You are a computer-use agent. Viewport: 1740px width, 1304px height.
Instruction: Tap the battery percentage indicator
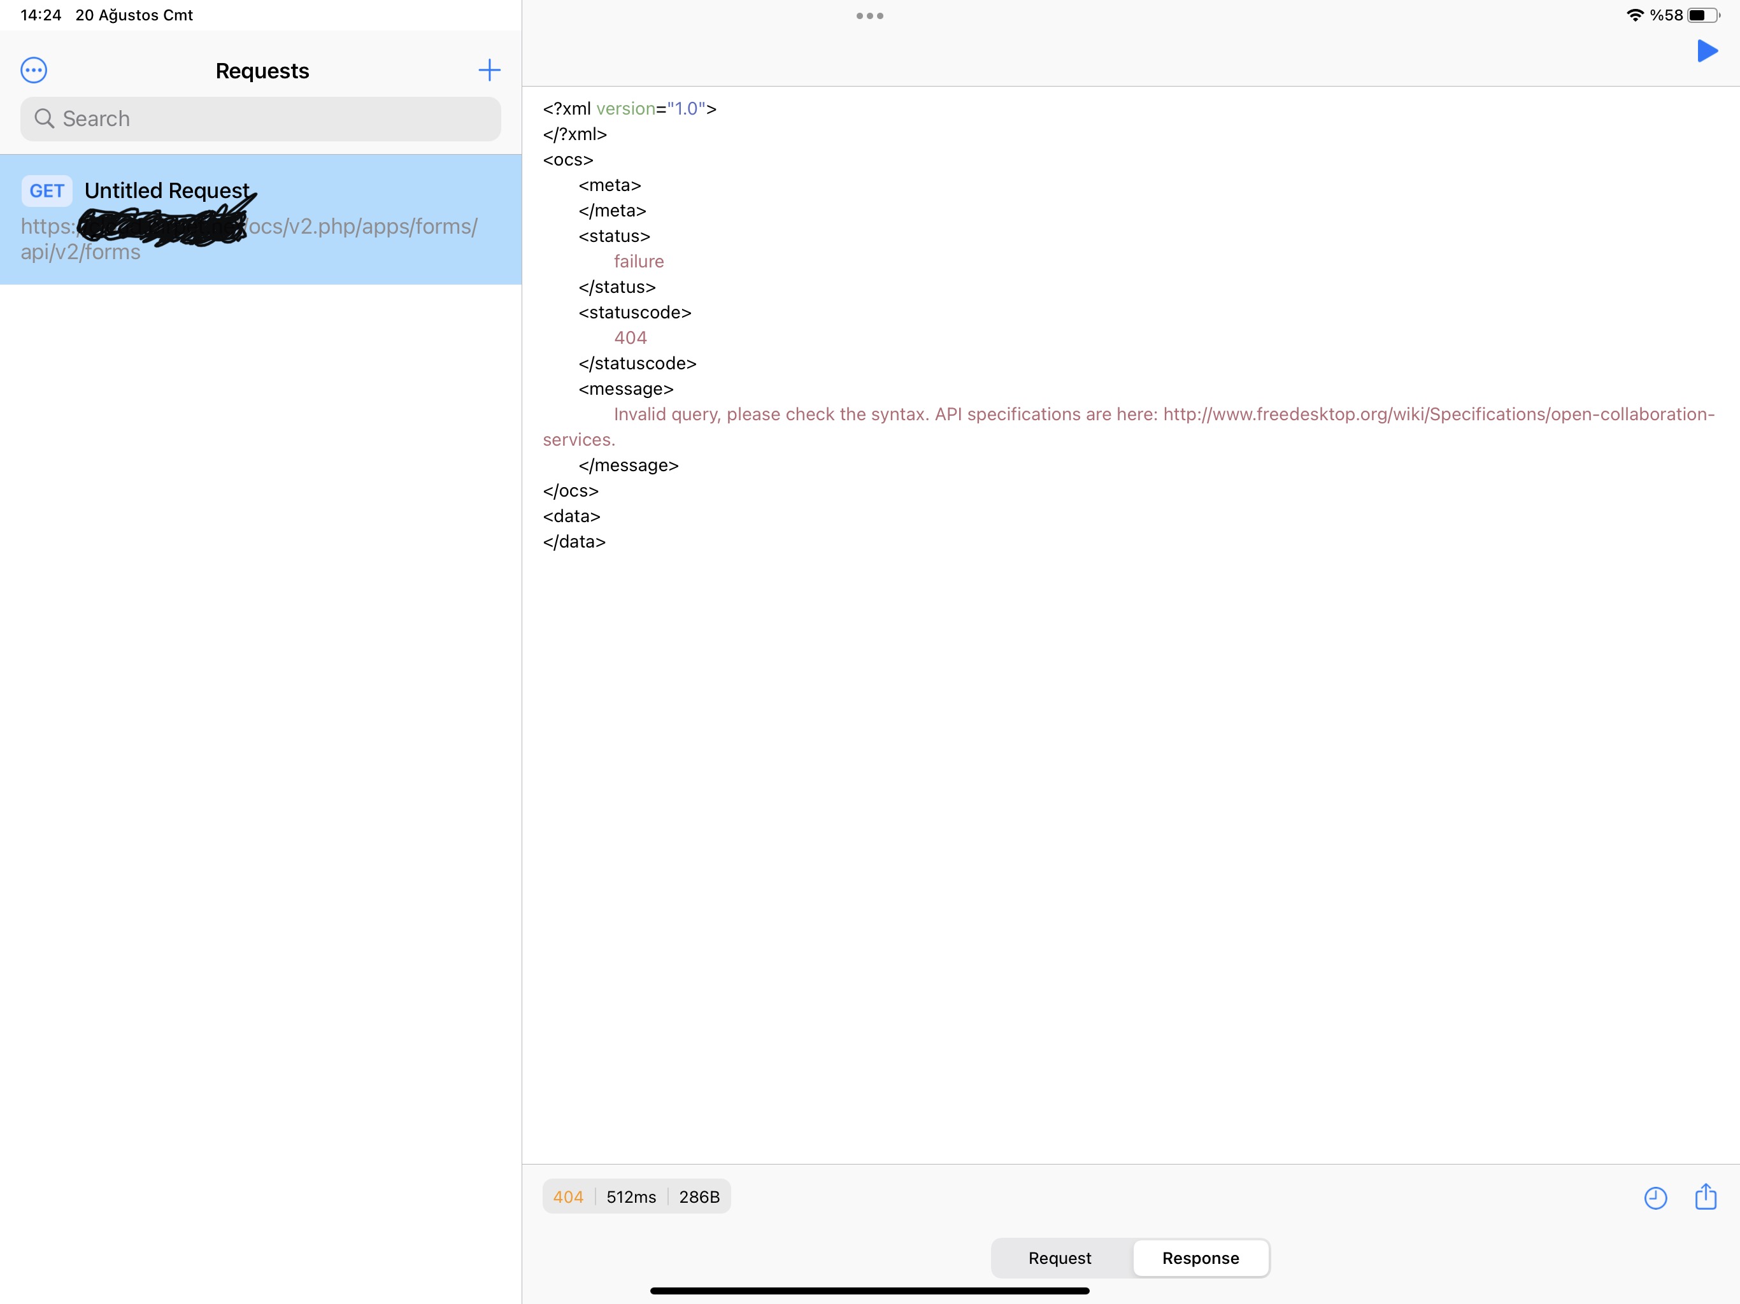[x=1667, y=15]
